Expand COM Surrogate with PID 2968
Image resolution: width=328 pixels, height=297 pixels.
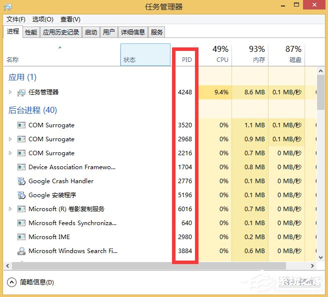click(x=10, y=139)
